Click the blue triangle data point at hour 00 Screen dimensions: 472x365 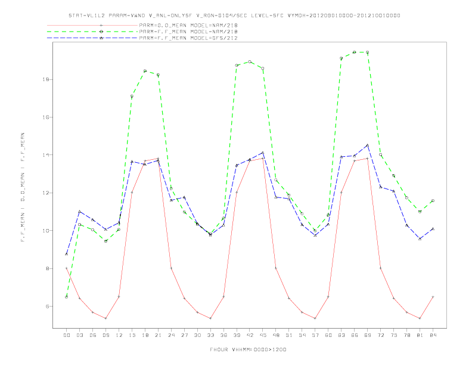(67, 254)
